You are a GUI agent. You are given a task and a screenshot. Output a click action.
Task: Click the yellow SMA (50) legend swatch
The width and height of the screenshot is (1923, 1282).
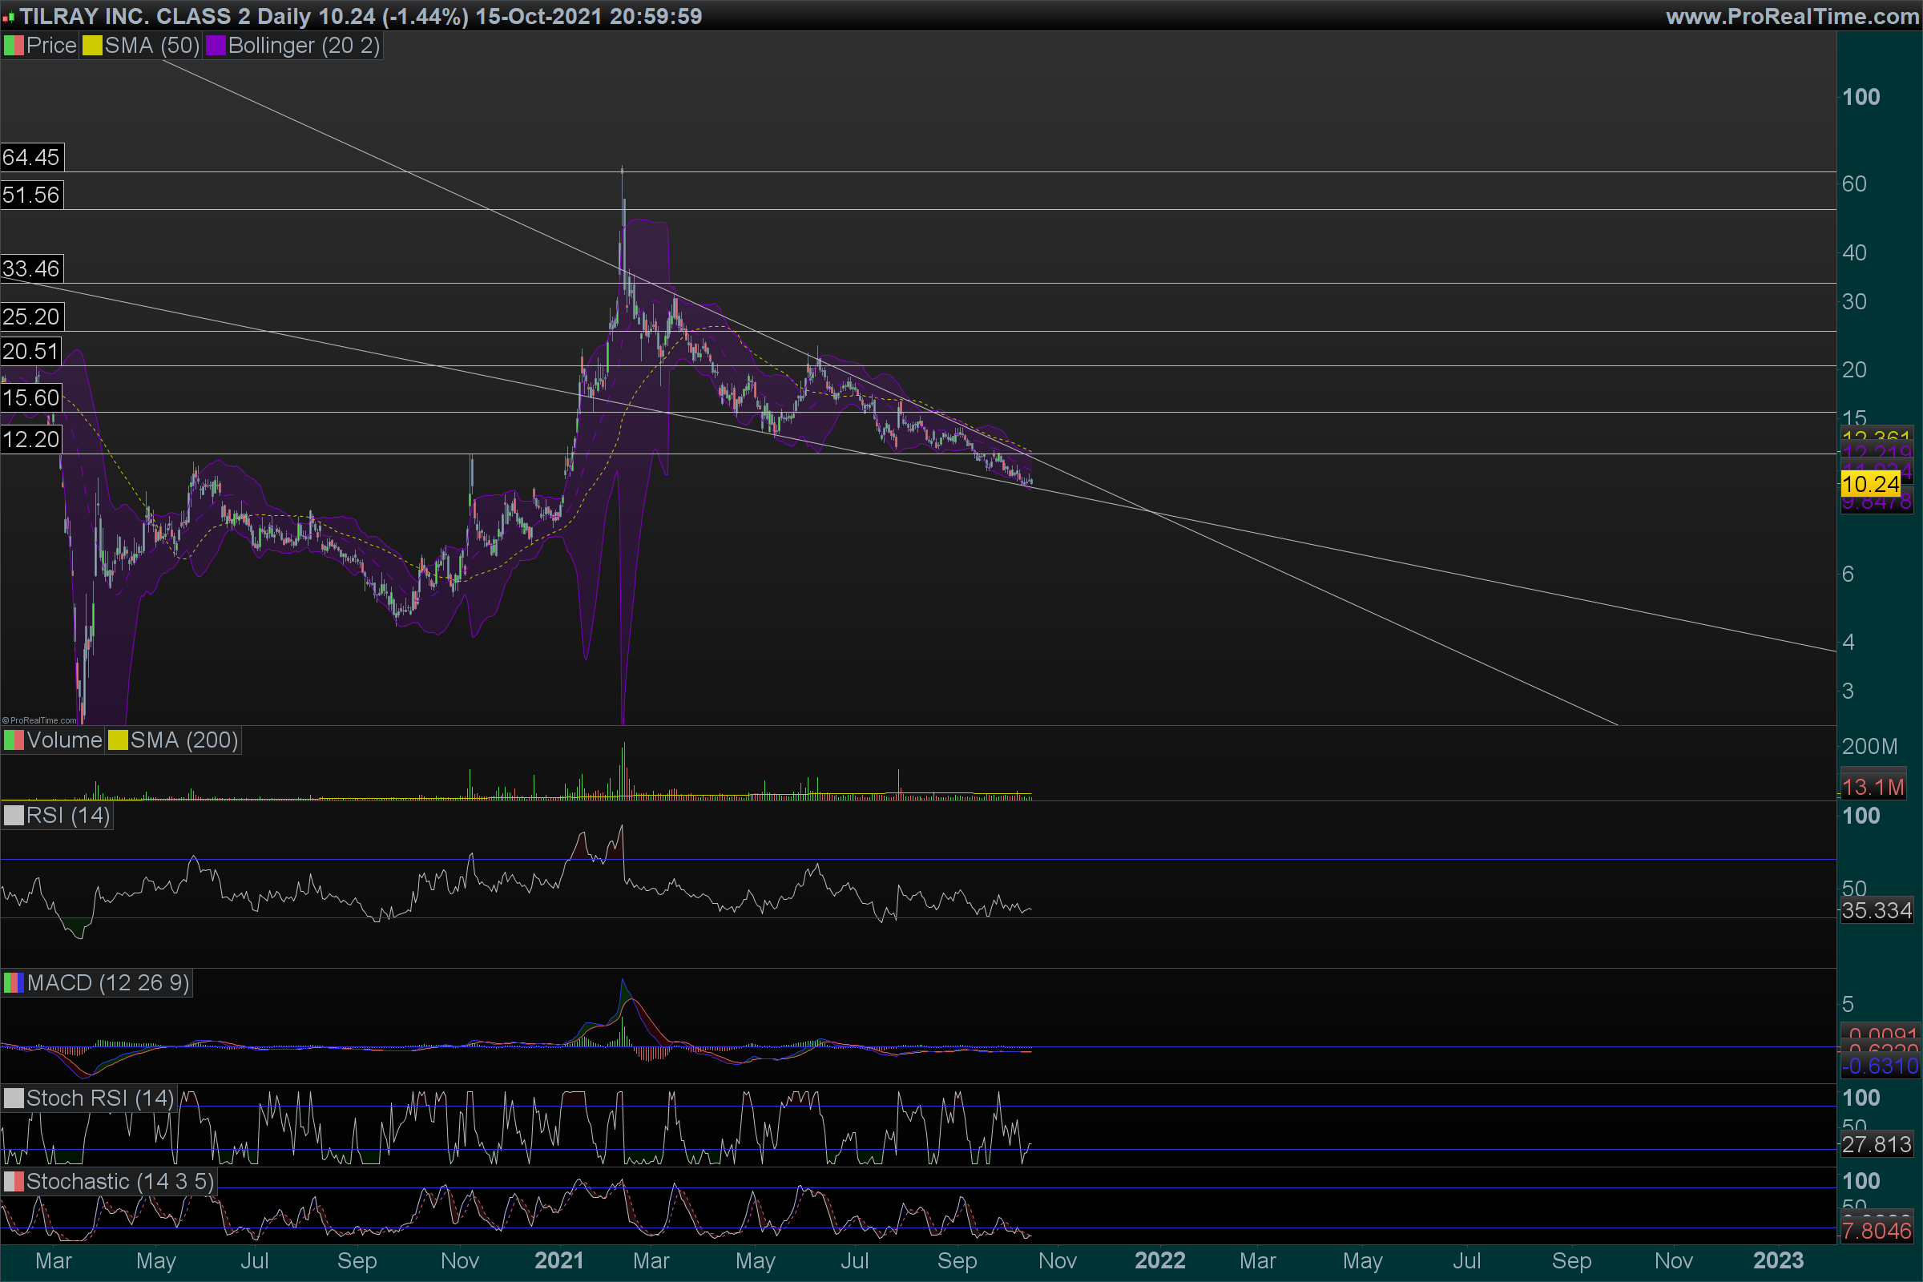[x=91, y=46]
